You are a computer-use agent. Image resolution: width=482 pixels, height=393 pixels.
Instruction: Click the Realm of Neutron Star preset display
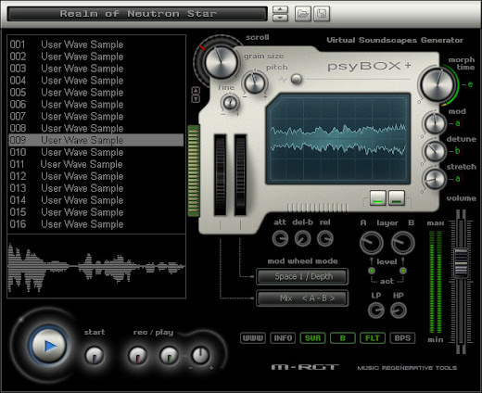tap(137, 14)
